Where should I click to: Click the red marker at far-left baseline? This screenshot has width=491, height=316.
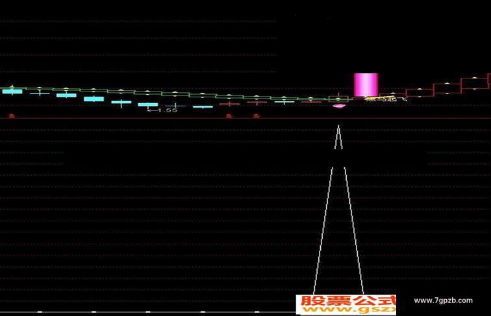[12, 116]
